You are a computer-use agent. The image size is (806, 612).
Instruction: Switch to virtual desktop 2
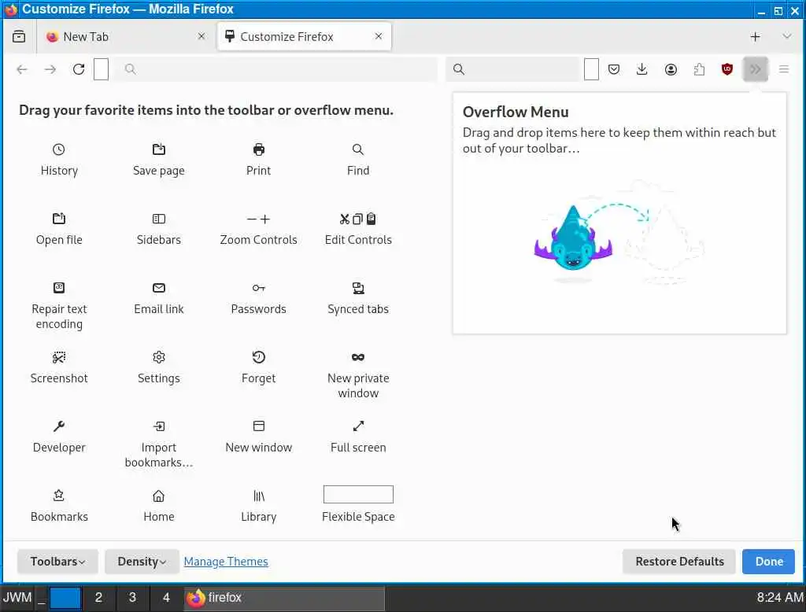tap(98, 598)
